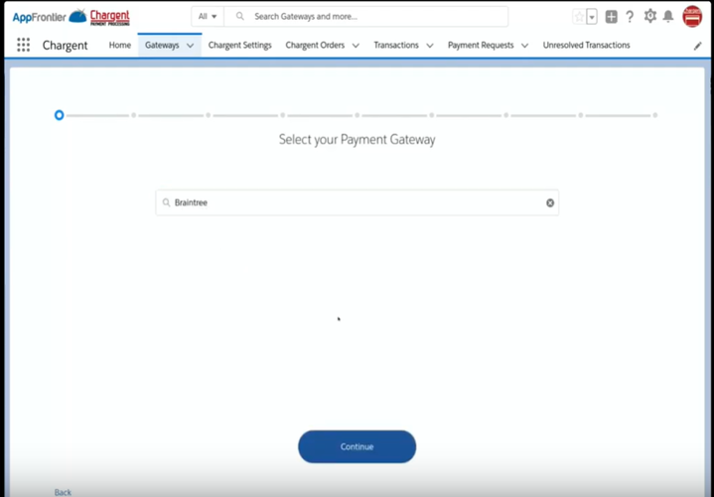Expand the Chargent Orders tab chevron
The image size is (714, 497).
click(x=356, y=46)
